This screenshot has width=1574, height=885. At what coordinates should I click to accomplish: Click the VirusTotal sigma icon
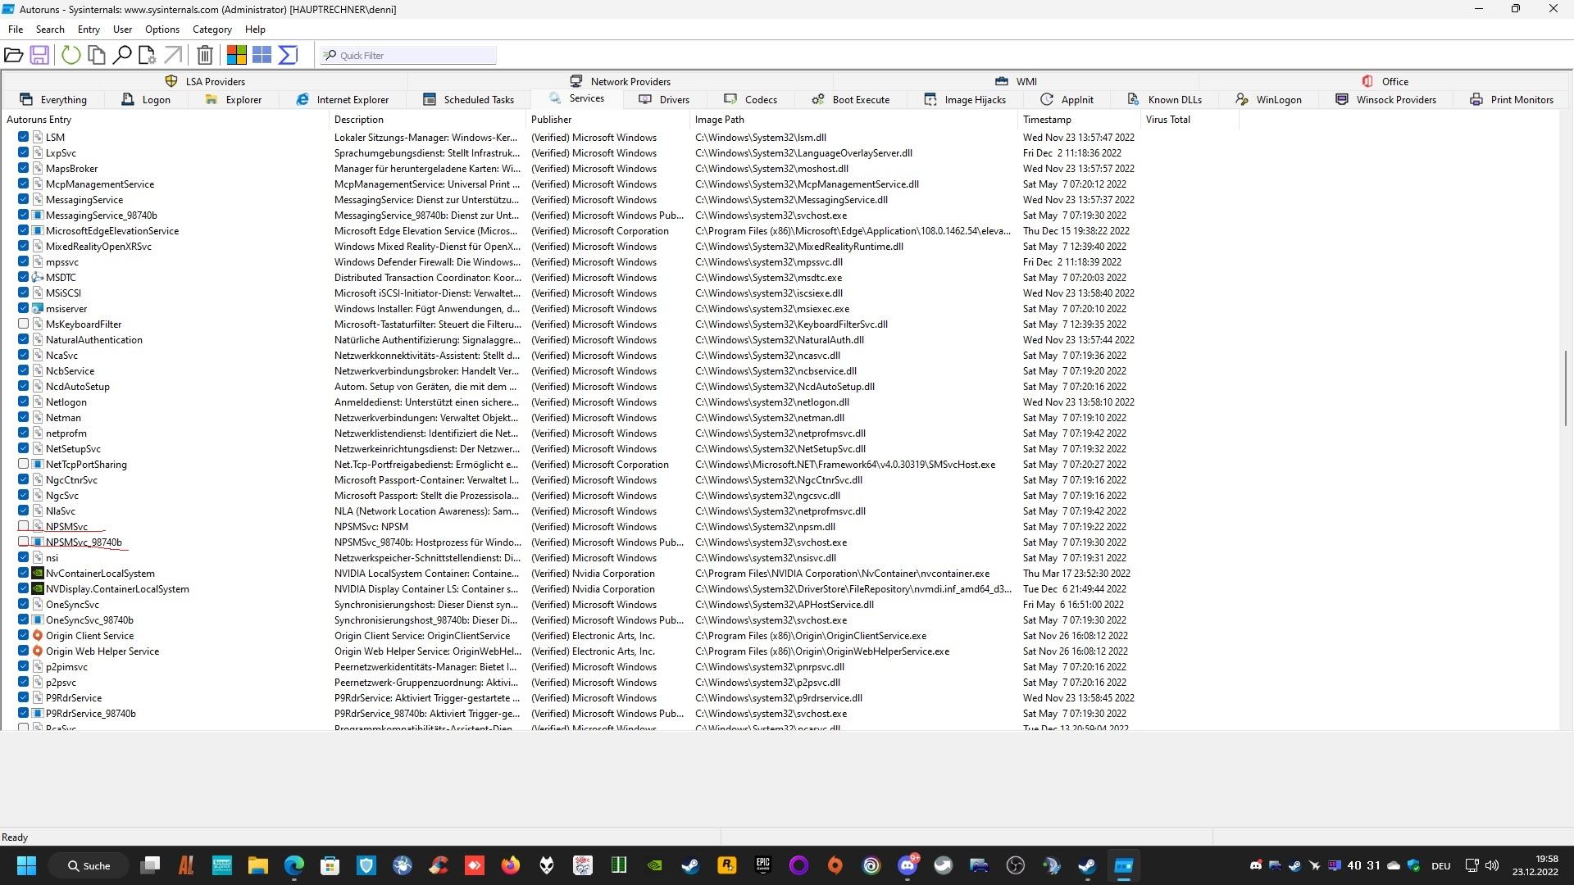pyautogui.click(x=288, y=55)
